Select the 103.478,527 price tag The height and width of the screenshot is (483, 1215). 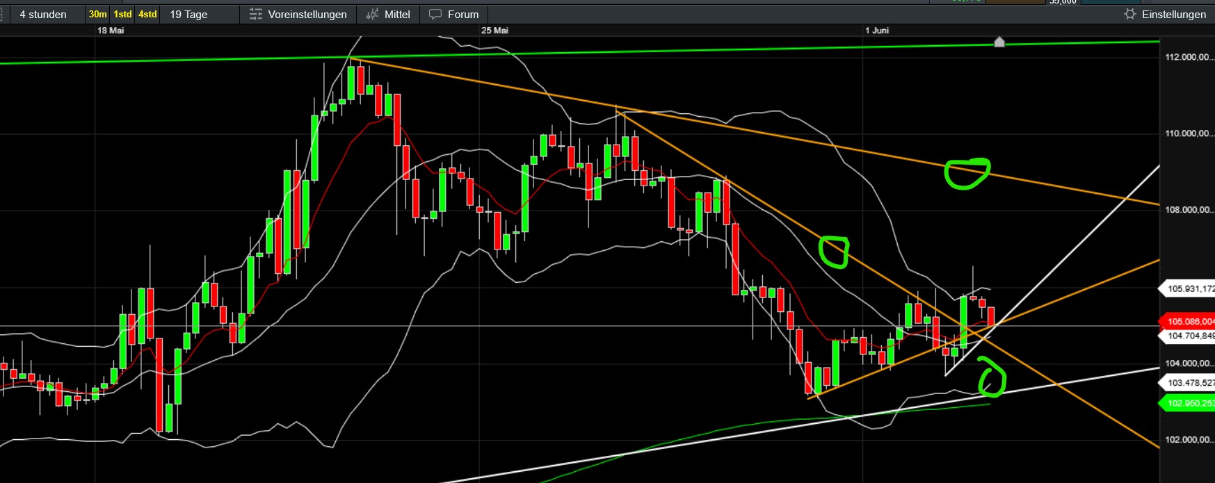click(1186, 383)
